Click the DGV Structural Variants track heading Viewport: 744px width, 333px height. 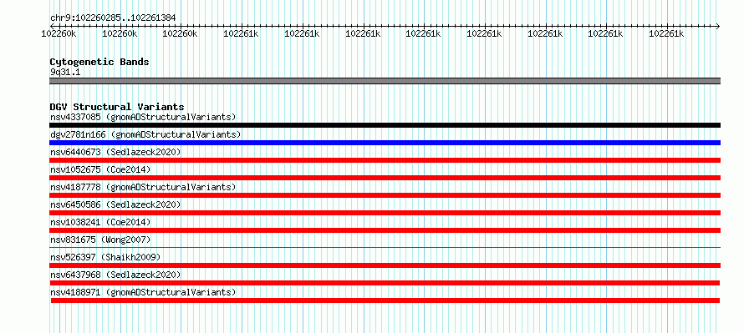tap(117, 107)
